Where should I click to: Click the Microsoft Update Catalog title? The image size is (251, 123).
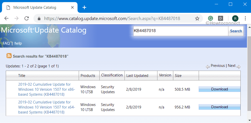[44, 30]
